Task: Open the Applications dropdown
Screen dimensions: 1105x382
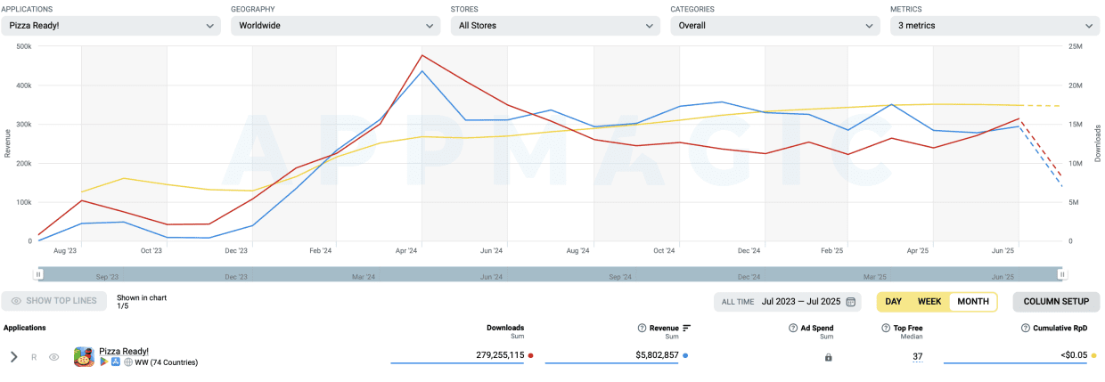Action: pyautogui.click(x=110, y=26)
